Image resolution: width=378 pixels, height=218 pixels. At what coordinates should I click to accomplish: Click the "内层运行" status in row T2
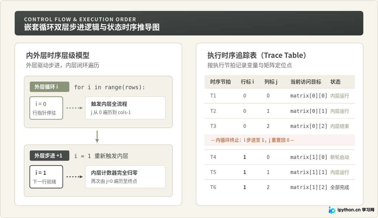[340, 111]
